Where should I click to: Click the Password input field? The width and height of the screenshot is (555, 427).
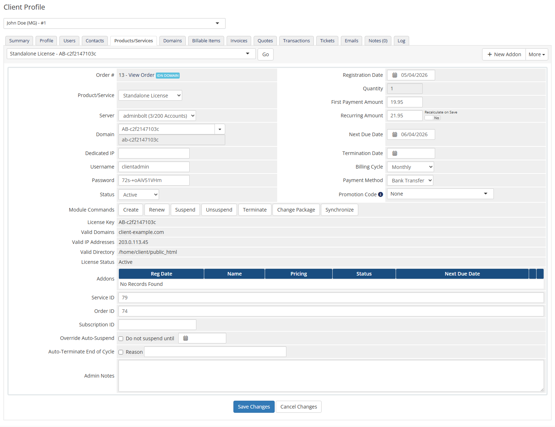point(154,180)
